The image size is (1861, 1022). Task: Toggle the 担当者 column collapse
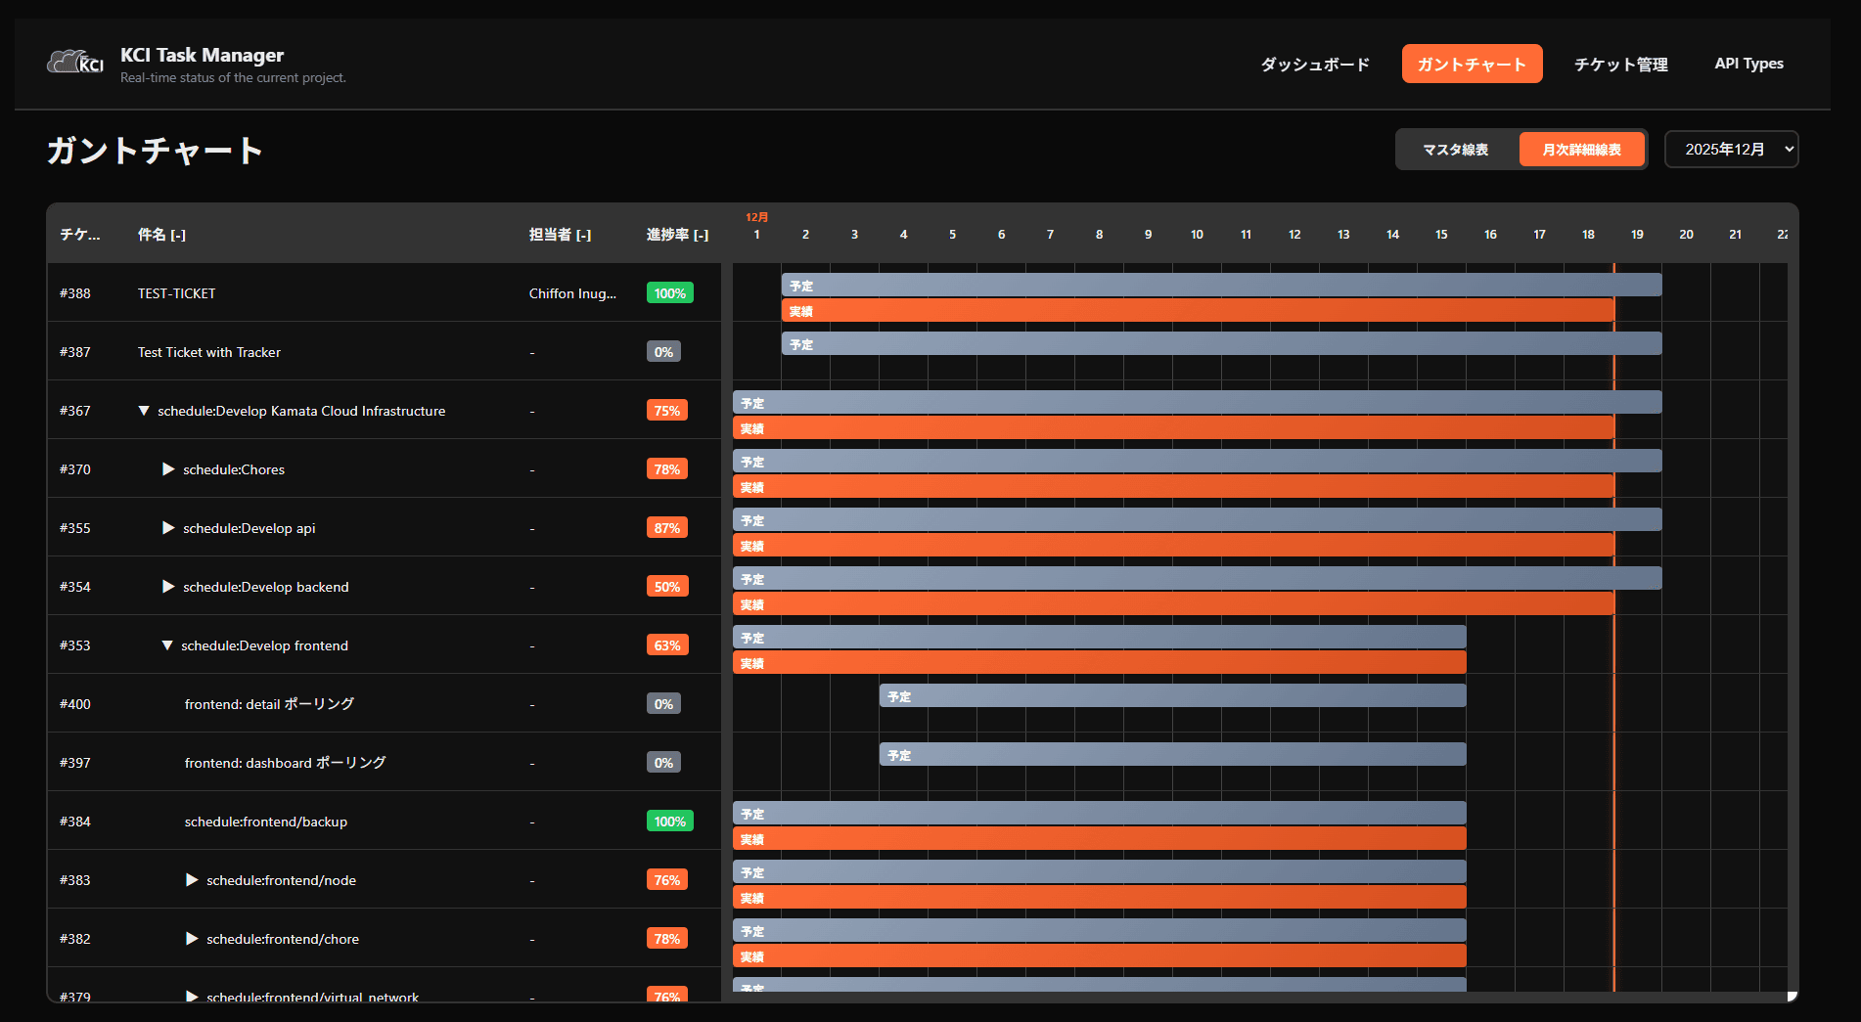click(583, 235)
